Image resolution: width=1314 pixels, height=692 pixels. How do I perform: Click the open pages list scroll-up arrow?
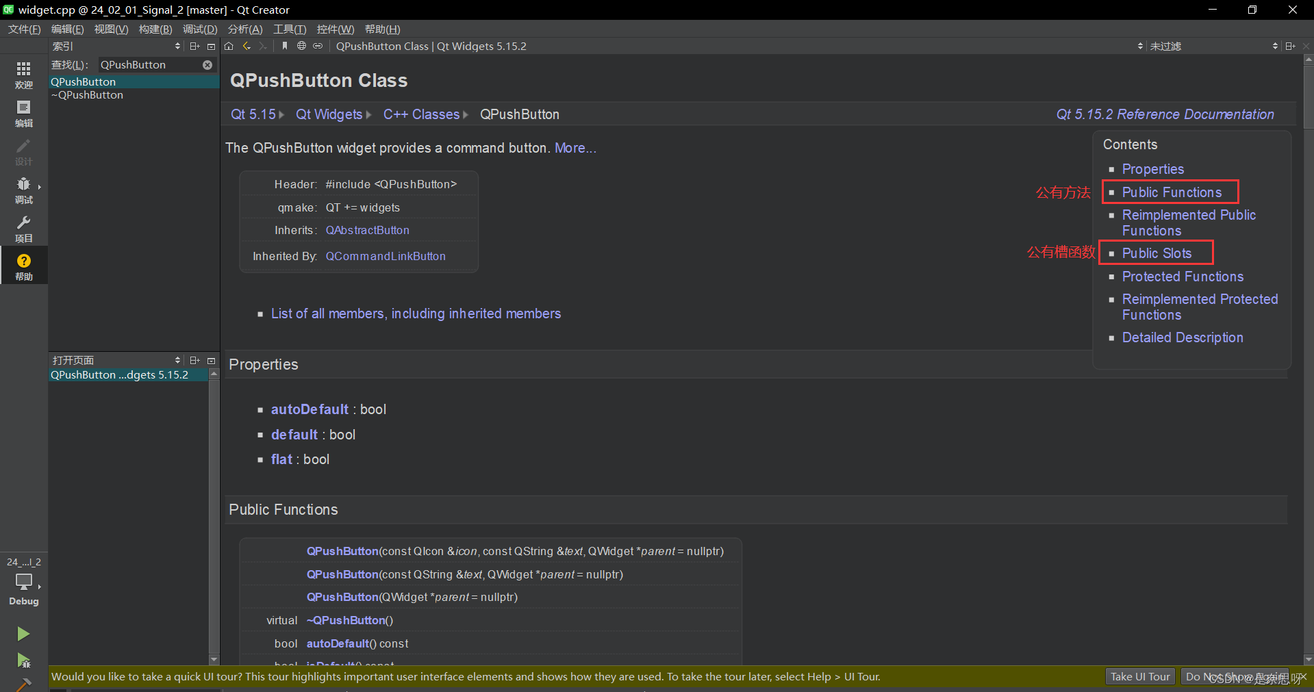(x=214, y=374)
